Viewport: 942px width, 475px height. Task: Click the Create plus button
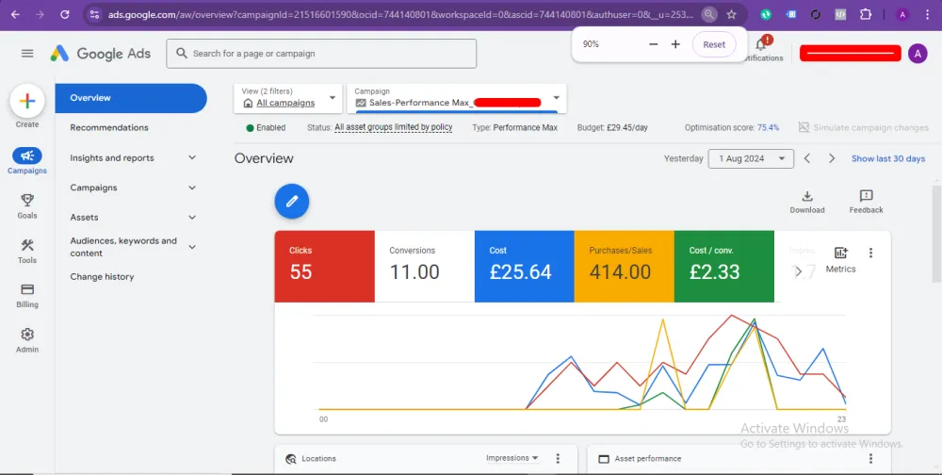(27, 101)
